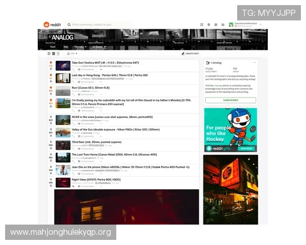Open thumbnail of Jean Elie post
This screenshot has height=245, width=306.
point(63,170)
